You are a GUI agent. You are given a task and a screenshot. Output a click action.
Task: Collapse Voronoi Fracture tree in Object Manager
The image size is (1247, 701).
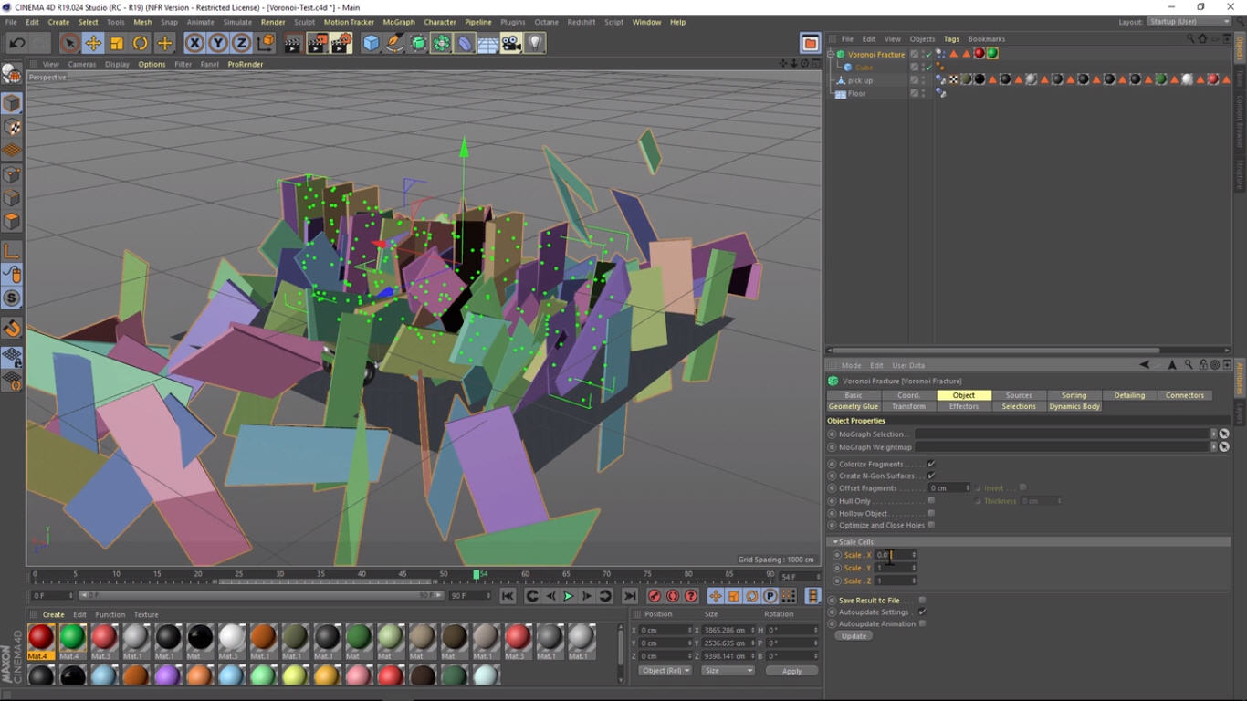[831, 54]
